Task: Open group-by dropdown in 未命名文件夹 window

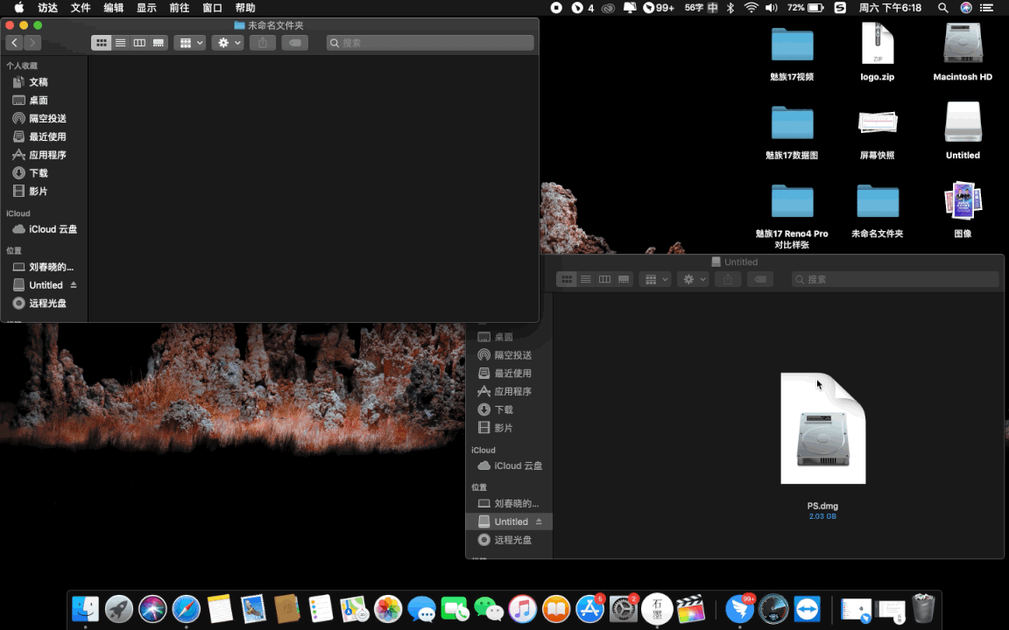Action: (189, 43)
